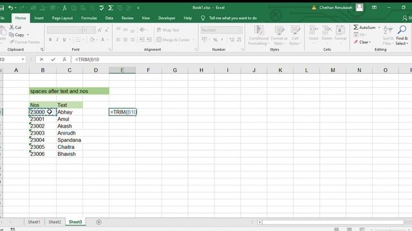Open the Page Layout tab
This screenshot has height=231, width=412.
coord(62,18)
